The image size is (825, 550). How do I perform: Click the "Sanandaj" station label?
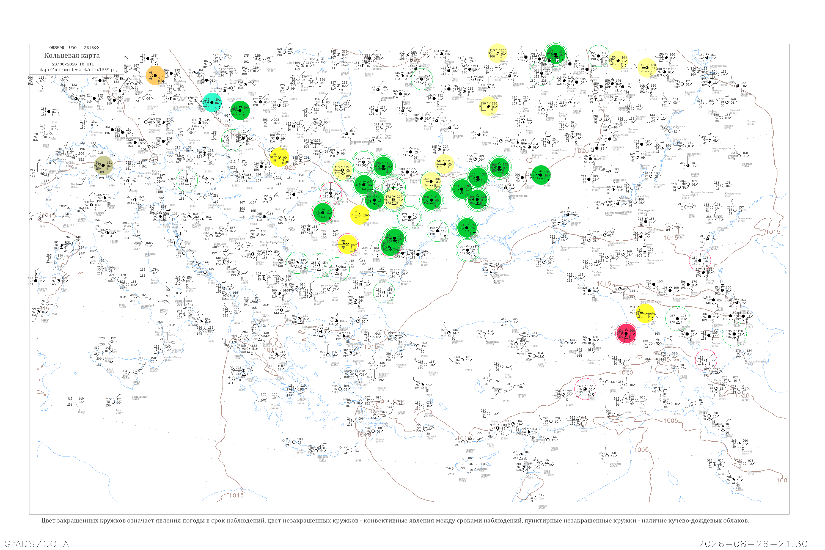pyautogui.click(x=747, y=452)
